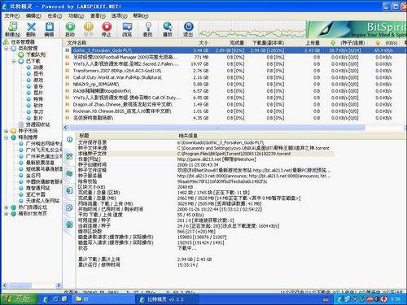Select the Rockman.X8.Chinese task row
This screenshot has width=407, height=305.
tap(234, 111)
